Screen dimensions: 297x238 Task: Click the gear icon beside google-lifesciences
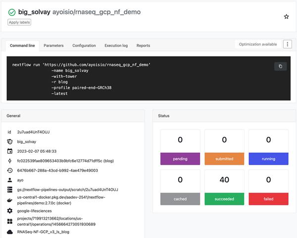pos(10,211)
